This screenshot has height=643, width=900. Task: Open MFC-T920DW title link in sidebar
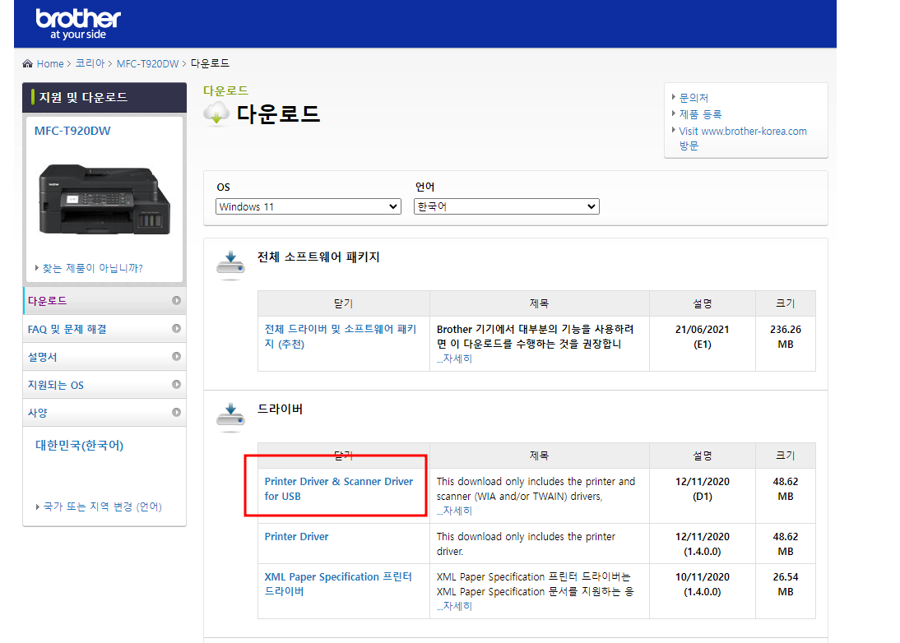(72, 131)
